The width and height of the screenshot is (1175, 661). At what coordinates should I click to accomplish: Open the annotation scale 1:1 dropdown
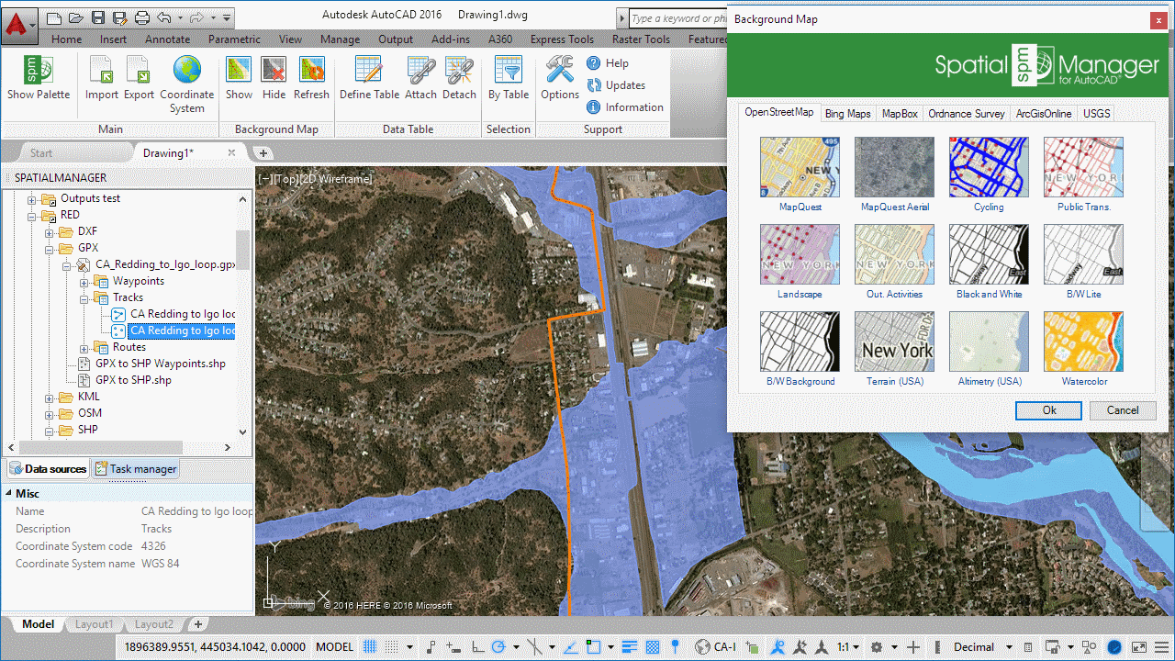850,646
